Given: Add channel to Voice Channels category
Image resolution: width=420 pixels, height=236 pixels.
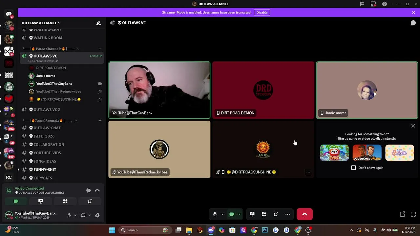Looking at the screenshot, I should pyautogui.click(x=100, y=49).
